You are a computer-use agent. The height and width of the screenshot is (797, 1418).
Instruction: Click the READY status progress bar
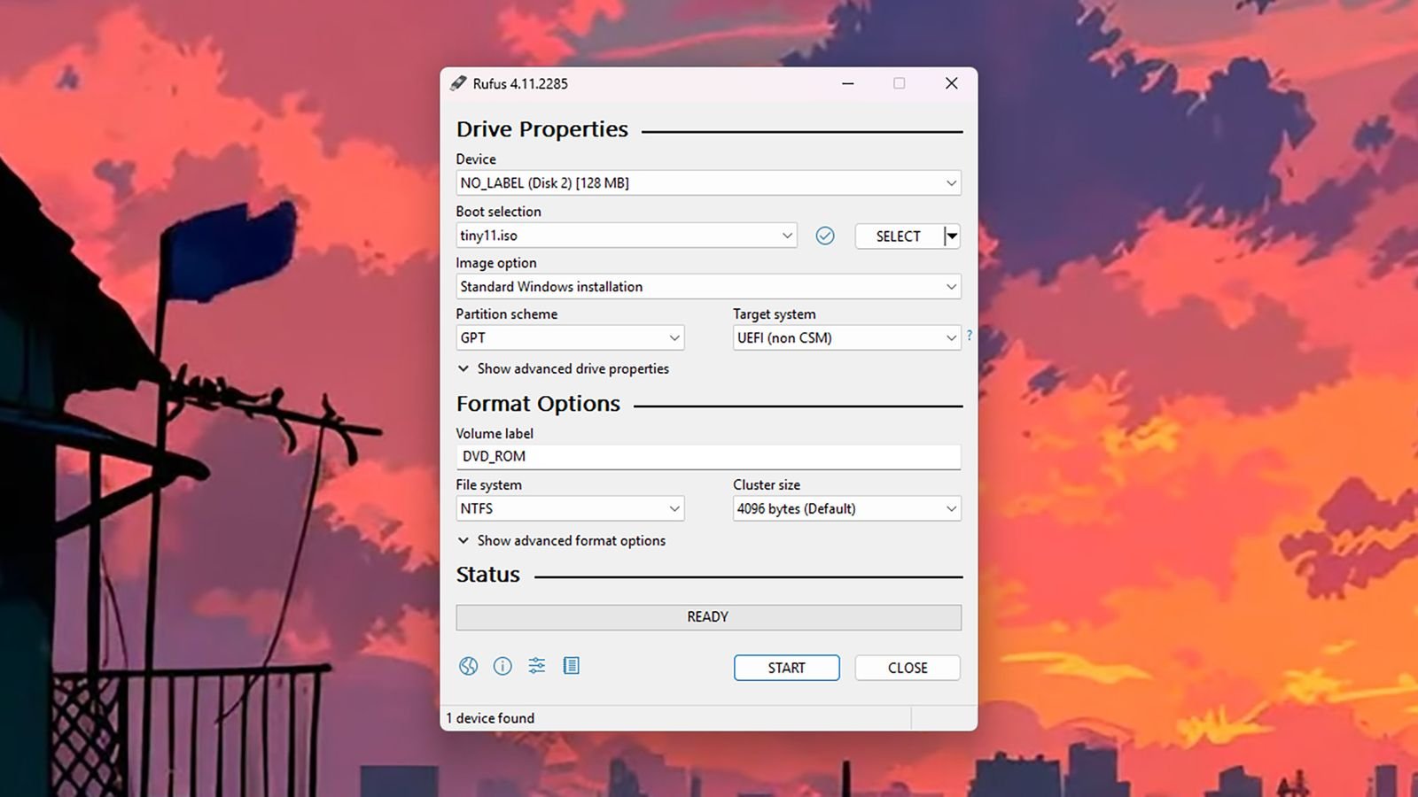click(708, 617)
